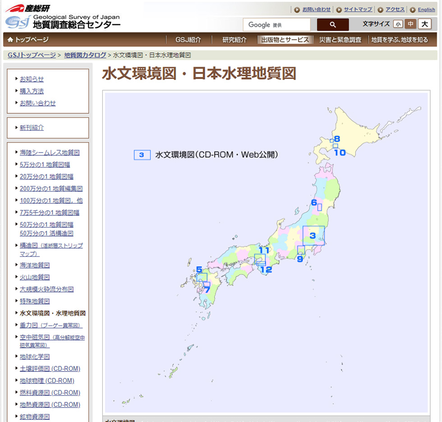Open 7万5千分の1 地質図幅 link
Image resolution: width=442 pixels, height=422 pixels.
coord(49,213)
